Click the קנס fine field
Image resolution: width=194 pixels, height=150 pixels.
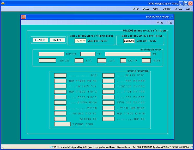pyautogui.click(x=60, y=75)
